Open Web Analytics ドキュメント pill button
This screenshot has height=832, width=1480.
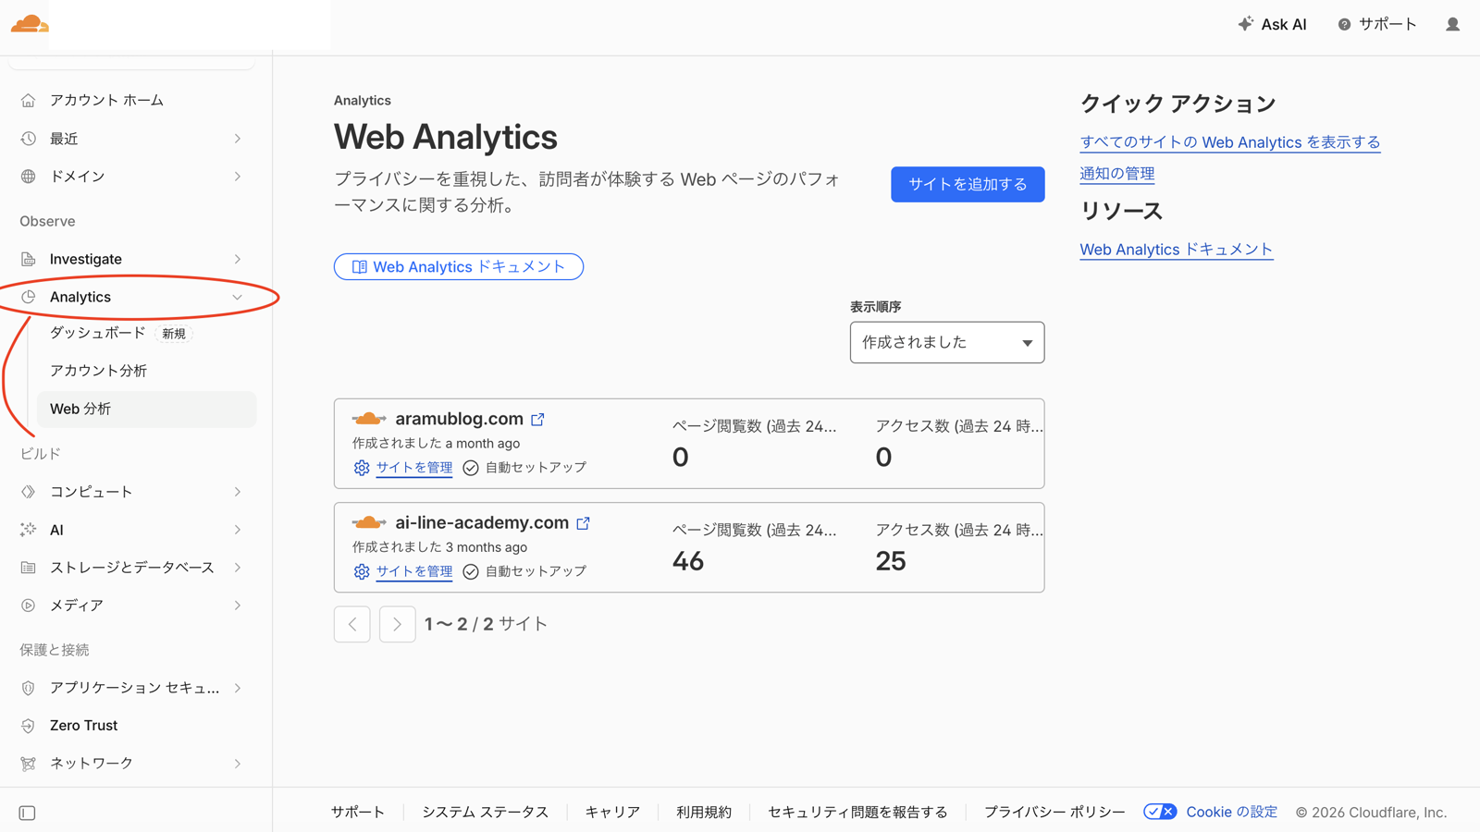459,267
